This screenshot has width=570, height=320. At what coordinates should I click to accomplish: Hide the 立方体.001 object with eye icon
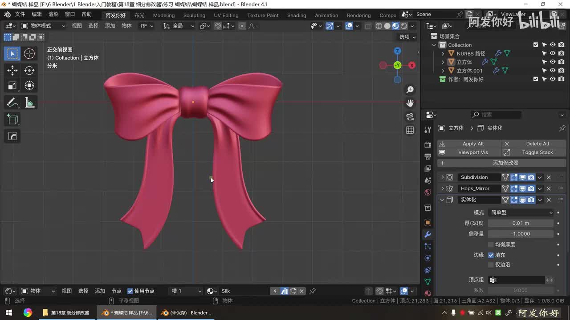click(553, 71)
